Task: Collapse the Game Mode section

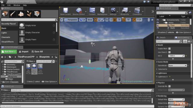Action: coord(157,62)
